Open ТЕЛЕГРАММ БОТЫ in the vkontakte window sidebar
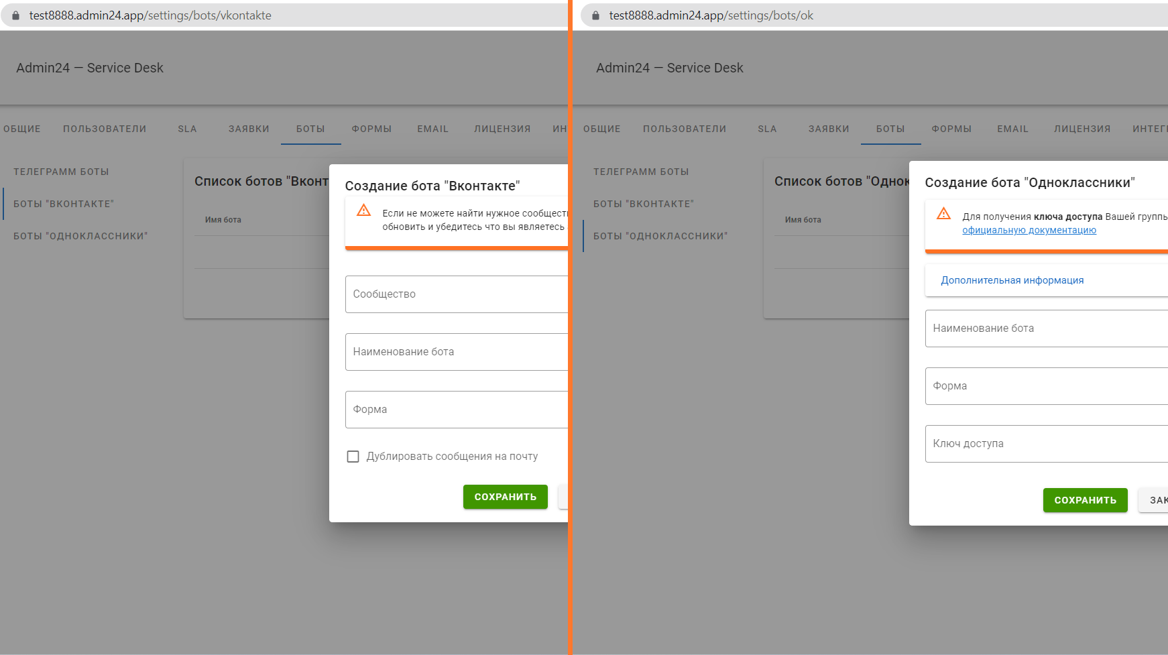The height and width of the screenshot is (655, 1168). pyautogui.click(x=62, y=172)
